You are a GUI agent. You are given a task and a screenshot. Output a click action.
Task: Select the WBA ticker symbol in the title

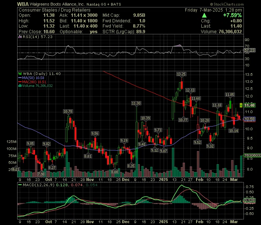coord(23,4)
